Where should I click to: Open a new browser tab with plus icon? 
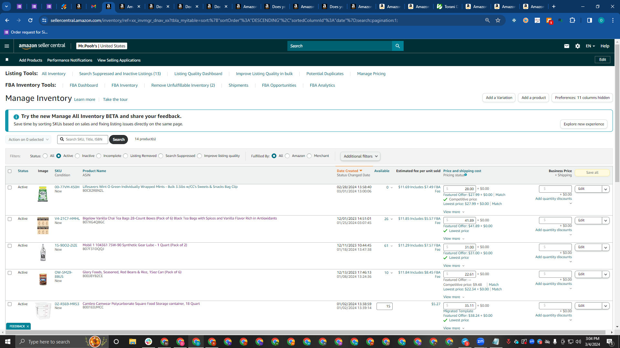coord(554,6)
